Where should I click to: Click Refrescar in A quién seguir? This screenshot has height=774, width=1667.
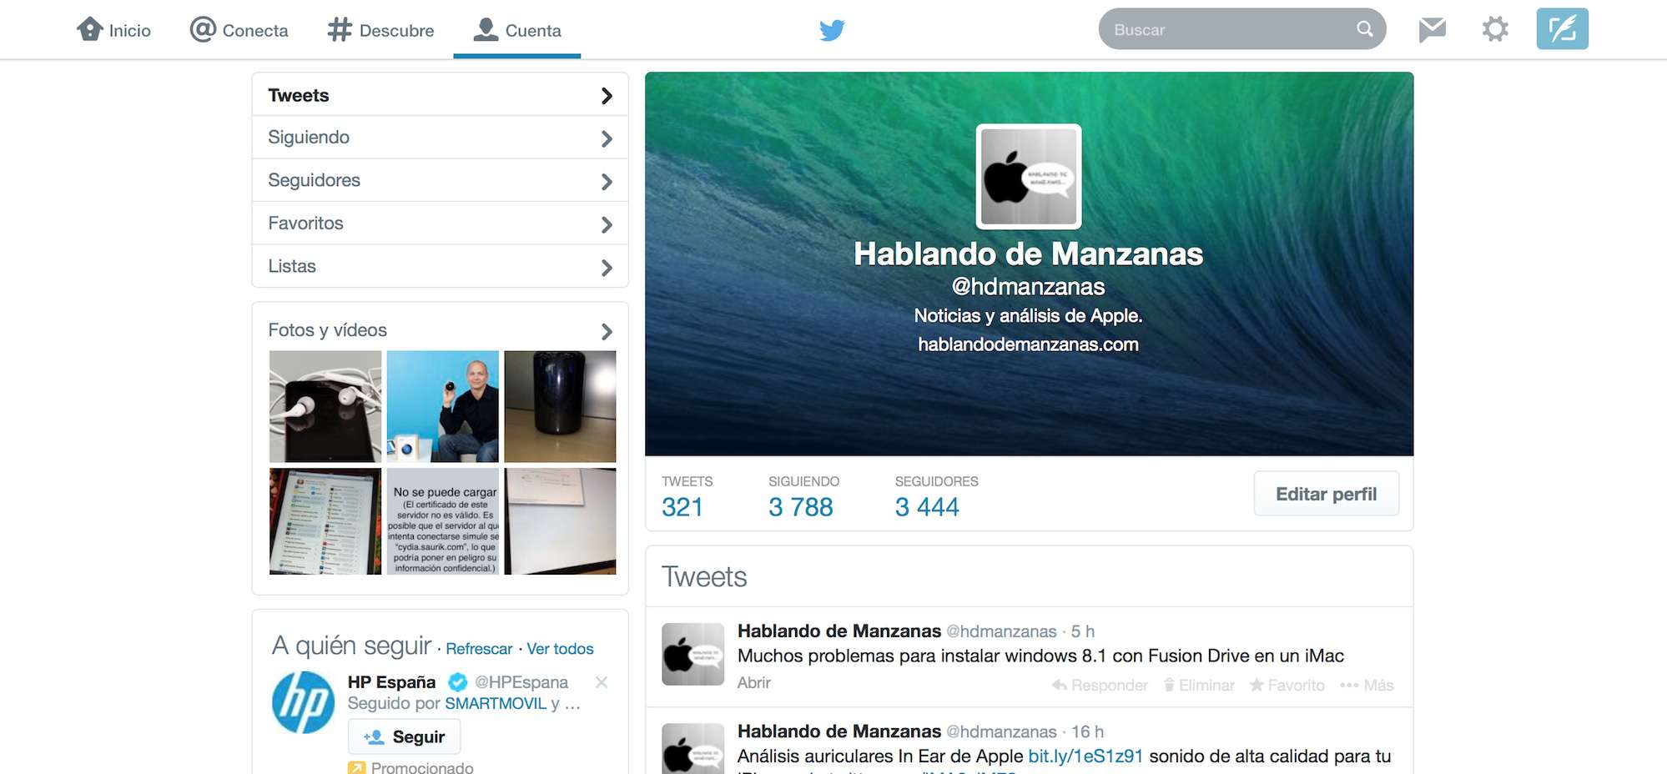pyautogui.click(x=479, y=649)
